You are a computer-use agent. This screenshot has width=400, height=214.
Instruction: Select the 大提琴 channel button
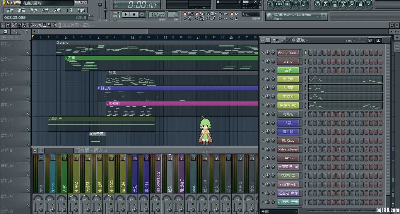click(x=288, y=88)
